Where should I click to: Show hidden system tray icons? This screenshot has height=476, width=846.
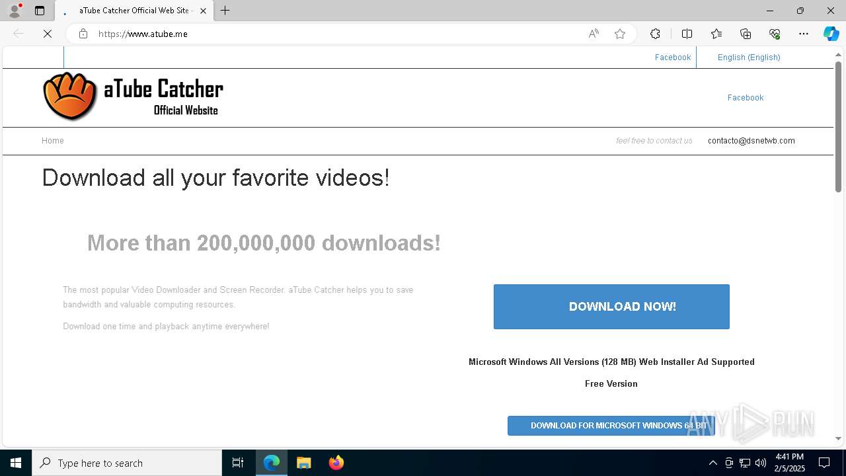[x=712, y=463]
